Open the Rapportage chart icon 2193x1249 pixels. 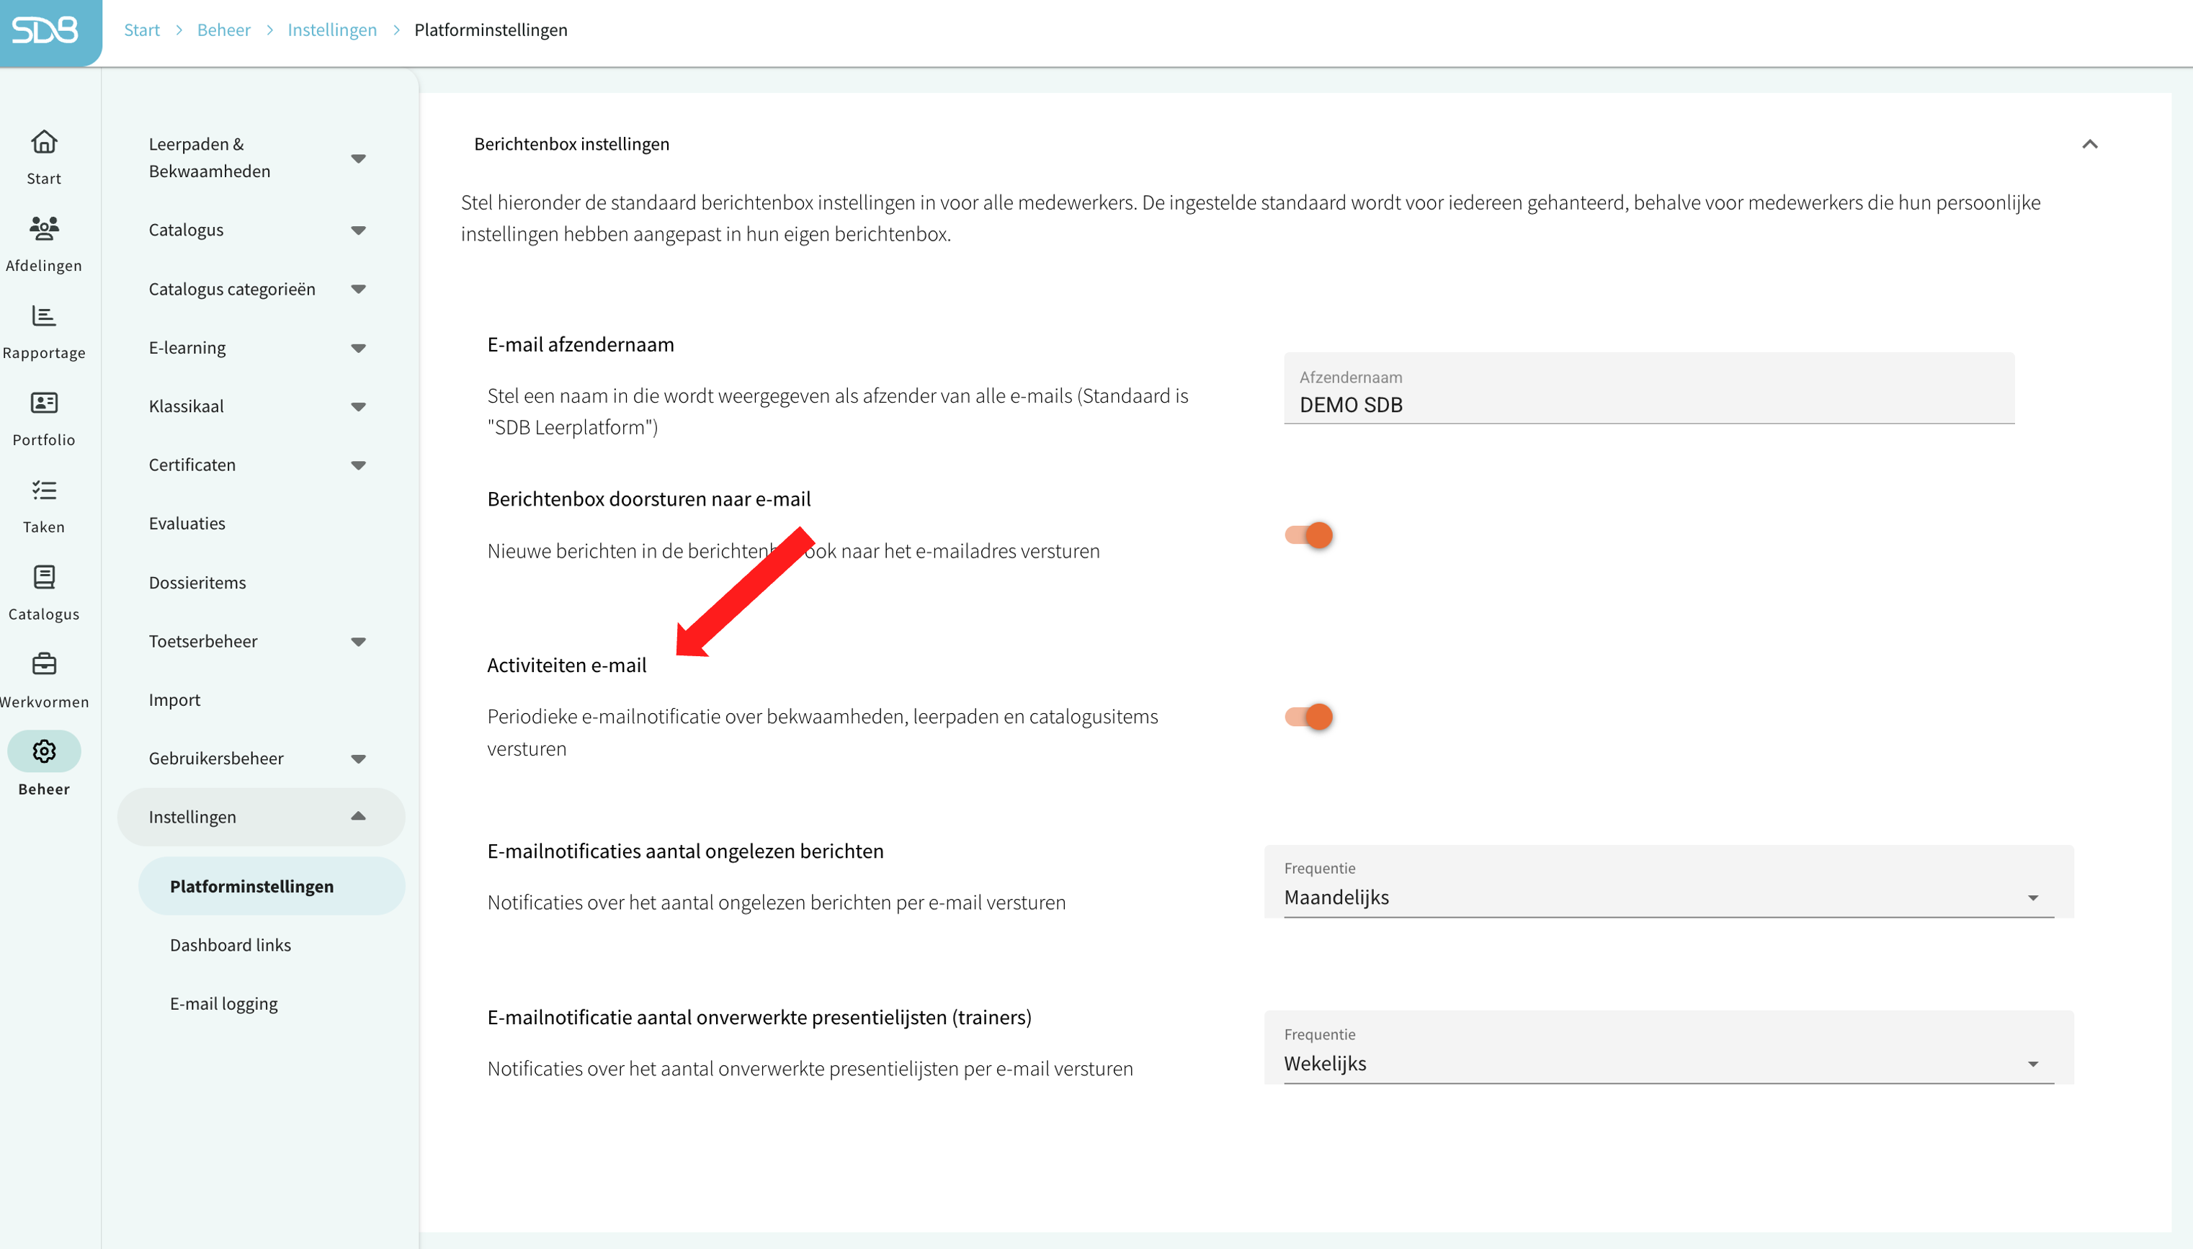[44, 315]
